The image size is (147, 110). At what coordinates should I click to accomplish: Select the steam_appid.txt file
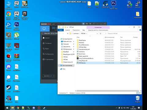tap(82, 56)
